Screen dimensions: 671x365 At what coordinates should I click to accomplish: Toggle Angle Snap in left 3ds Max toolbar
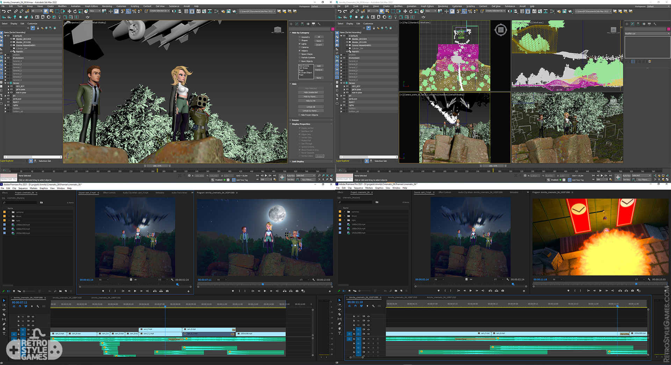pyautogui.click(x=129, y=11)
